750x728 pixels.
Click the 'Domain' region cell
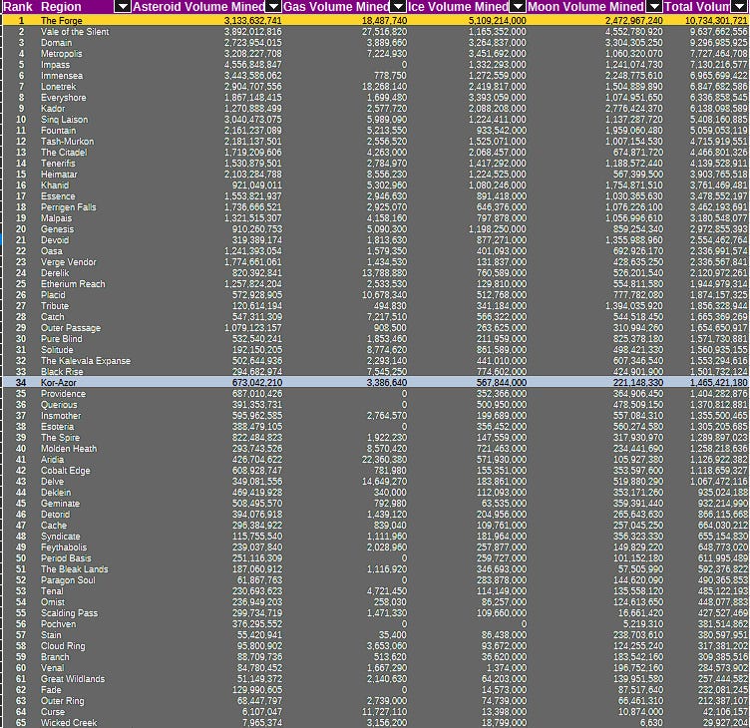56,43
